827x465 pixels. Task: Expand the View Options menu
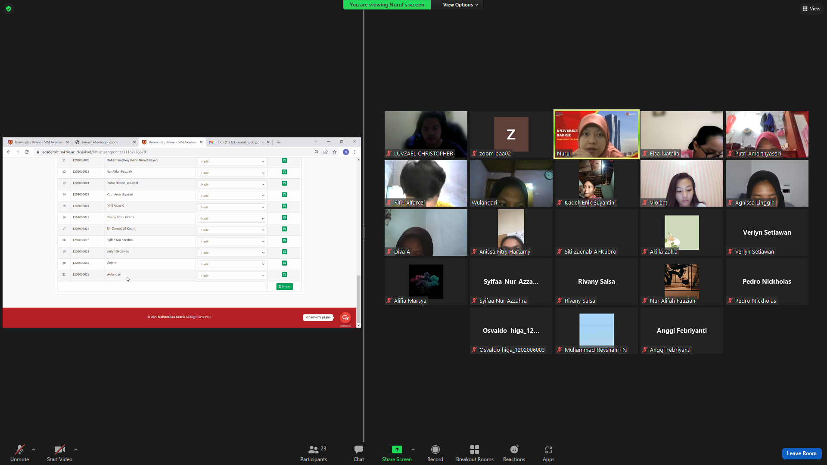460,5
